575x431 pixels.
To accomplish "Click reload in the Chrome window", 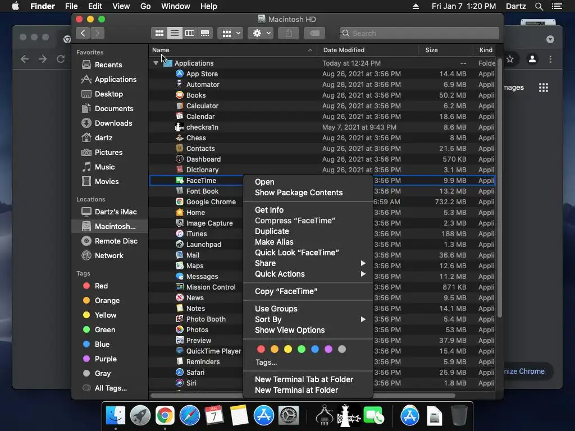I will 61,59.
